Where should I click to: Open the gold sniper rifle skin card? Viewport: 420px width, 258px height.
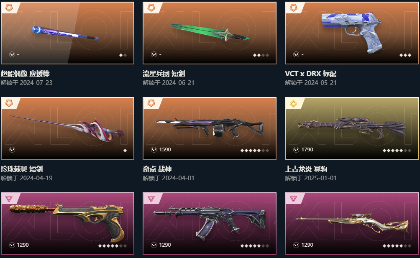(352, 223)
